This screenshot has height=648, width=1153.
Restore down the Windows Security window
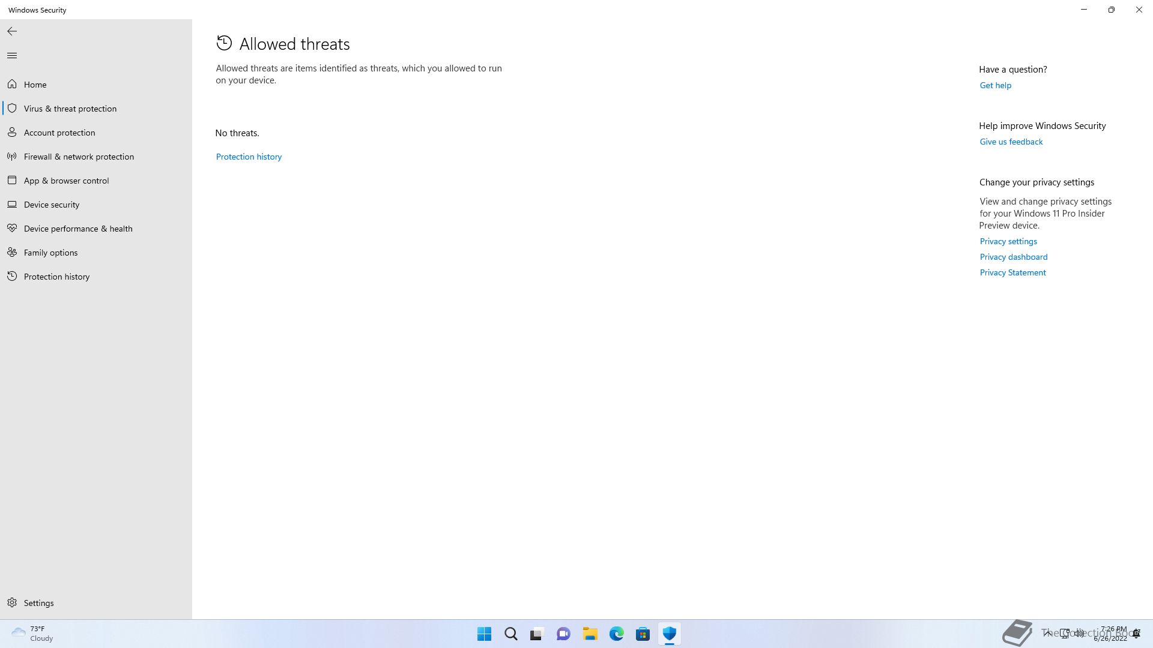[1112, 10]
